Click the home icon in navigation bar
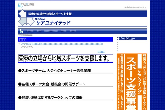The image size is (165, 110). pos(21,31)
